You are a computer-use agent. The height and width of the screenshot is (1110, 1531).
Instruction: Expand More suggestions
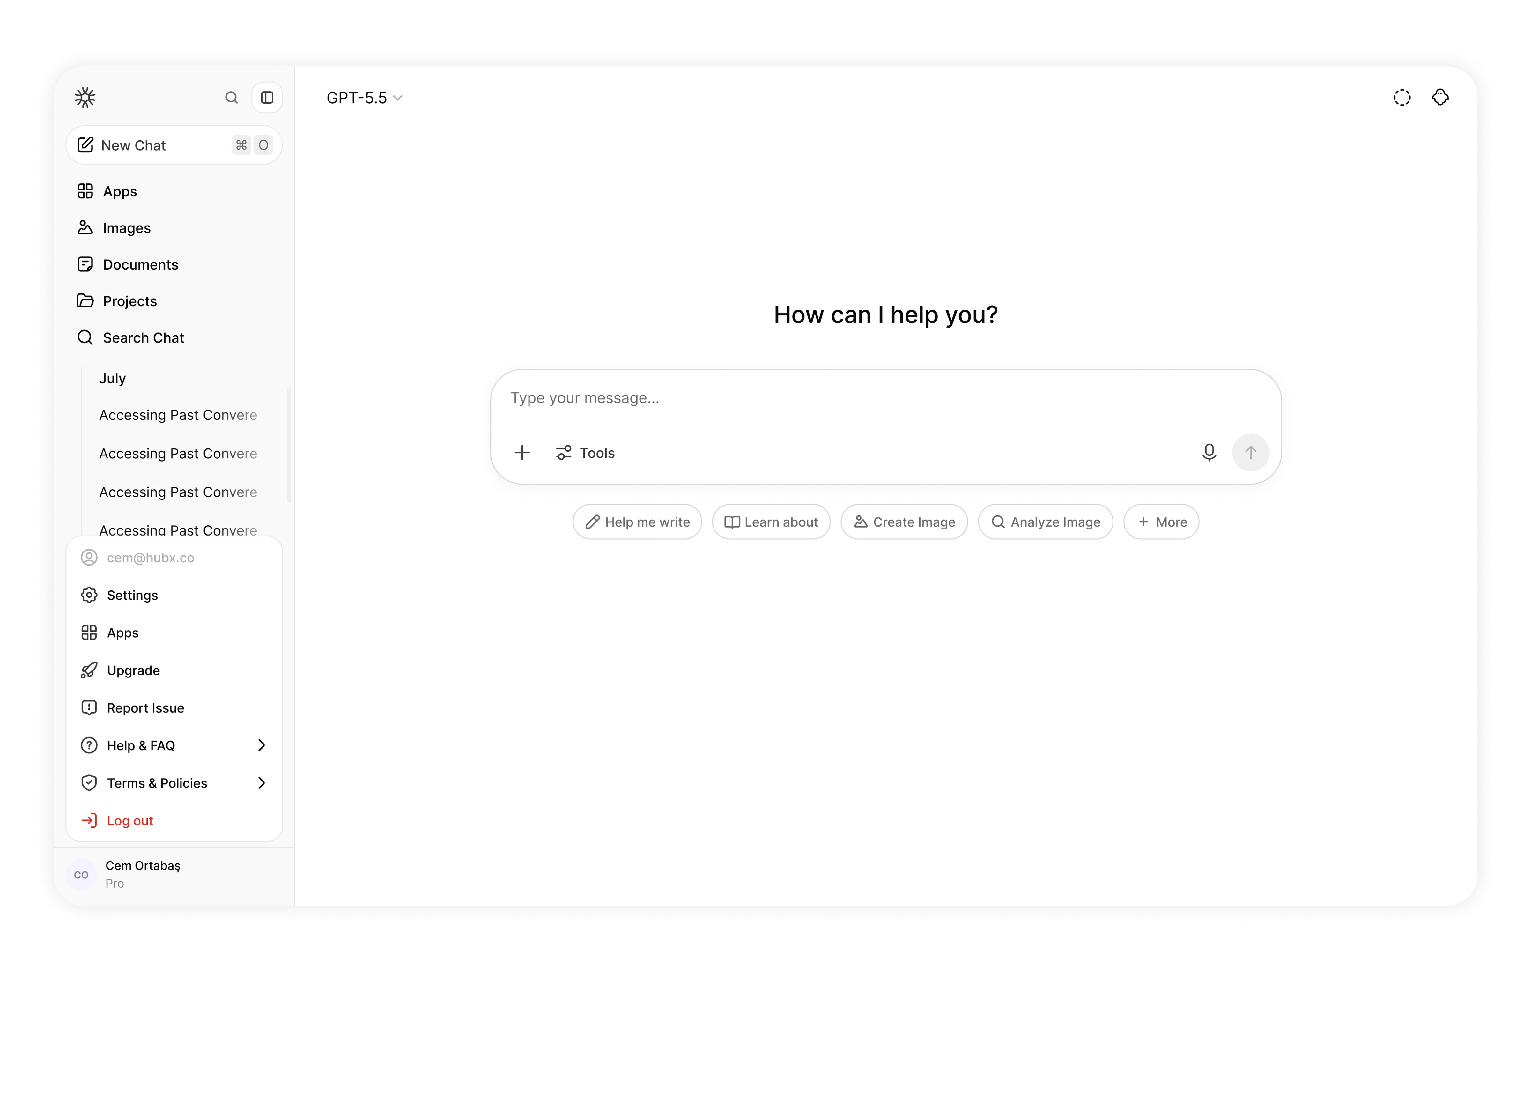(x=1161, y=522)
